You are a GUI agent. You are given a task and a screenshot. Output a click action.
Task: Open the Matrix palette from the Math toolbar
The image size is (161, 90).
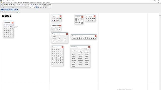click(x=6, y=9)
